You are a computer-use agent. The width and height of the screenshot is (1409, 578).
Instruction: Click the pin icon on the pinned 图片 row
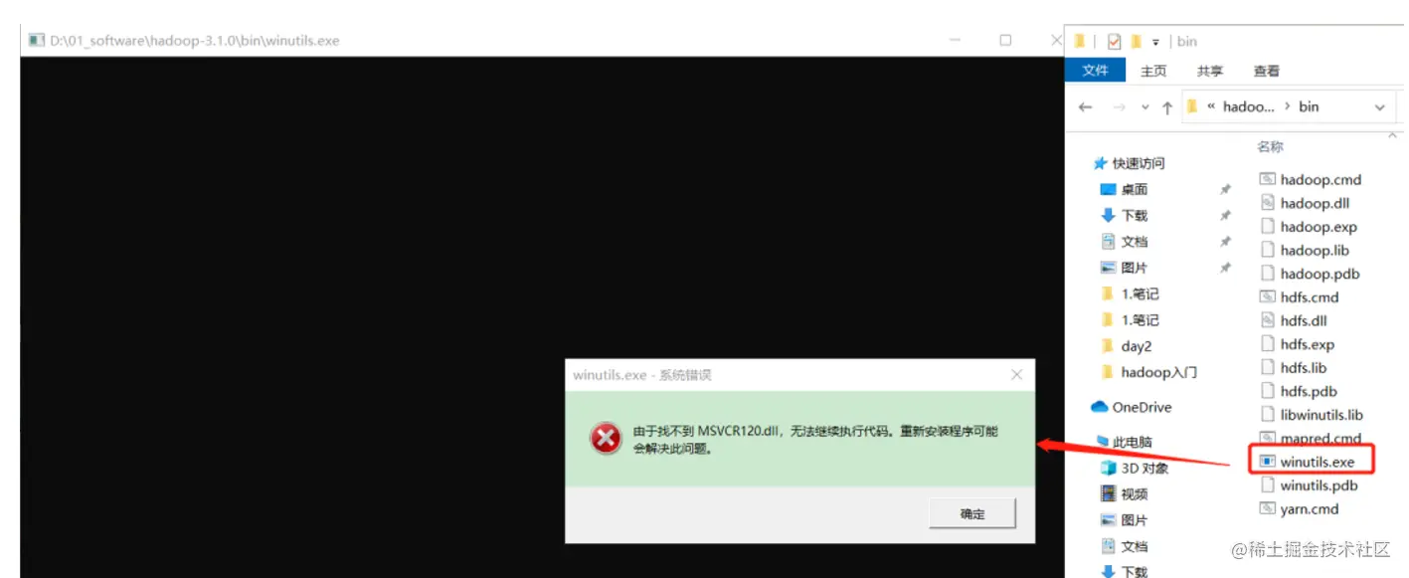[x=1225, y=268]
